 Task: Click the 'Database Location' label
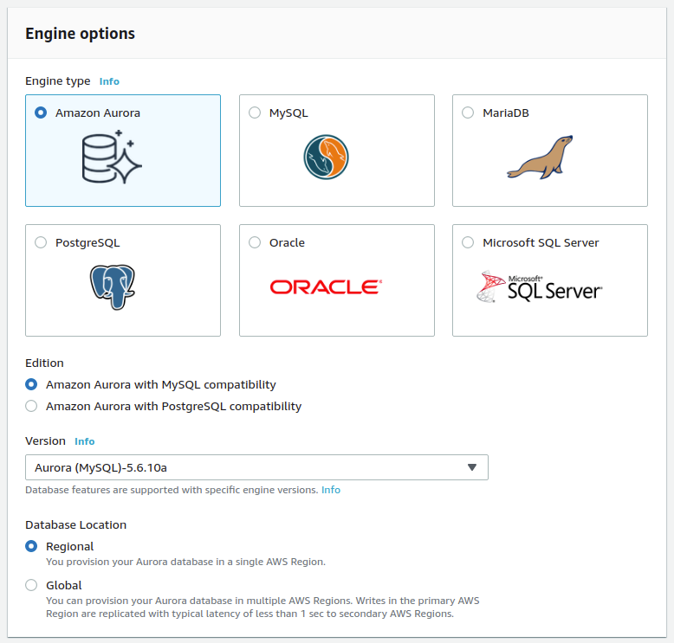click(x=75, y=525)
